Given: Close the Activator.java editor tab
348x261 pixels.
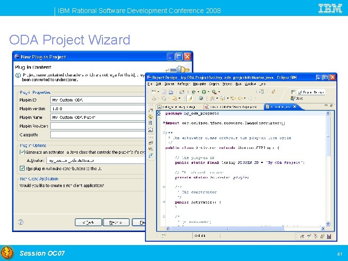Looking at the screenshot, I should click(x=295, y=107).
